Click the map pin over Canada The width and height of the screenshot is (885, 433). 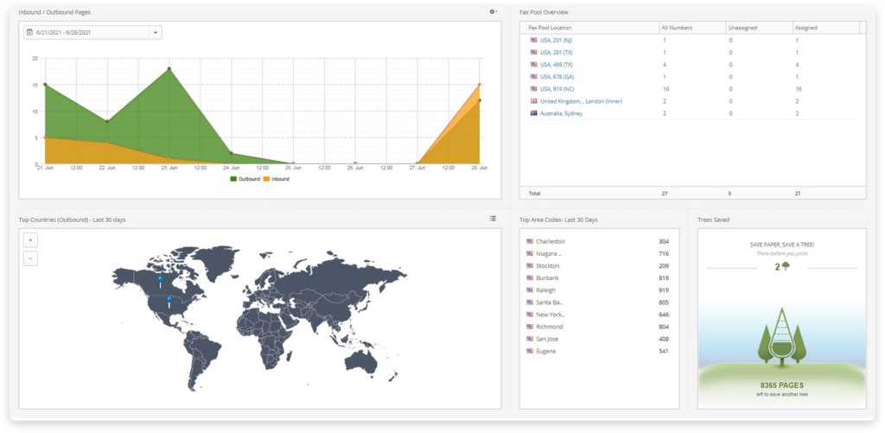[160, 281]
